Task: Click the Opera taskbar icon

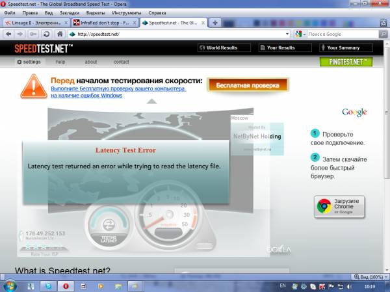Action: [66, 286]
